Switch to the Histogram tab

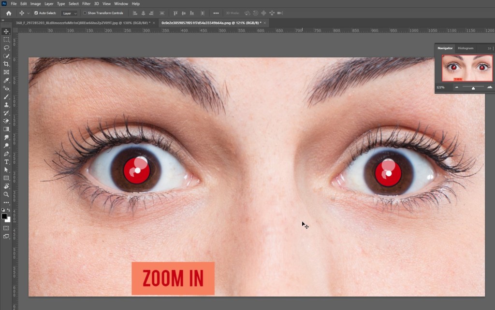click(466, 48)
